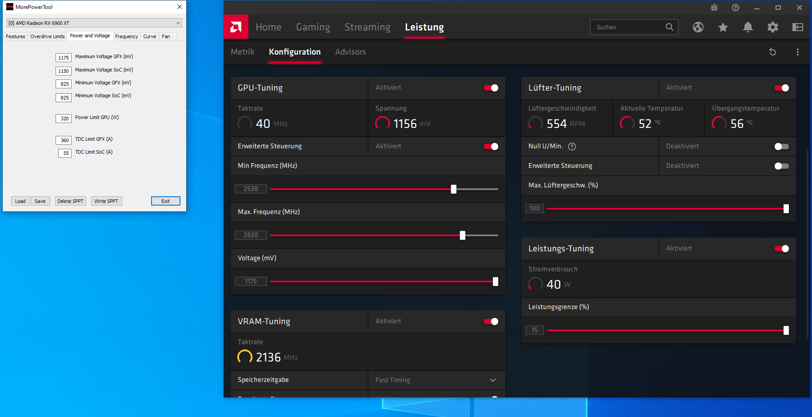Open settings gear in Radeon Software

tap(773, 27)
